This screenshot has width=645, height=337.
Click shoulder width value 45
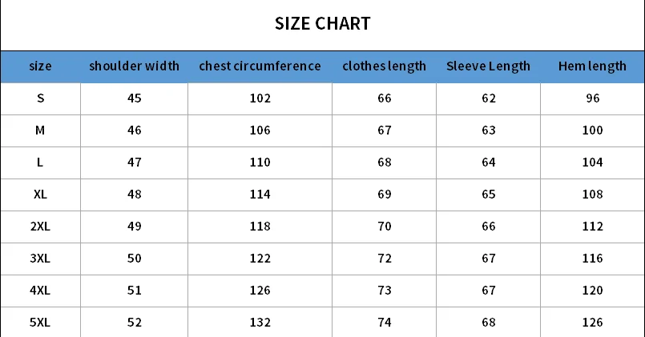134,98
